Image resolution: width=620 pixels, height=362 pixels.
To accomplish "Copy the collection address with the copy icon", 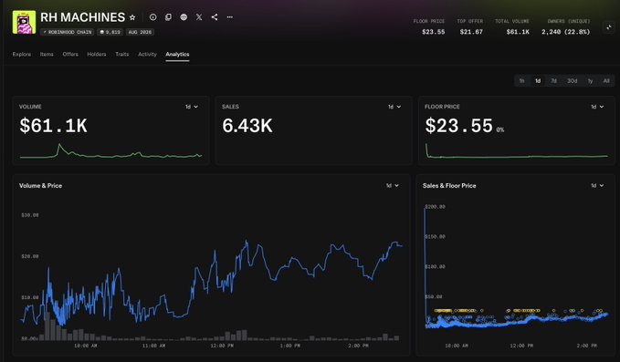I will (x=168, y=17).
